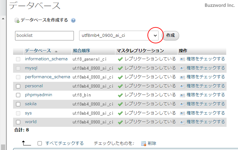Tick checkbox for information_schema database

click(18, 59)
